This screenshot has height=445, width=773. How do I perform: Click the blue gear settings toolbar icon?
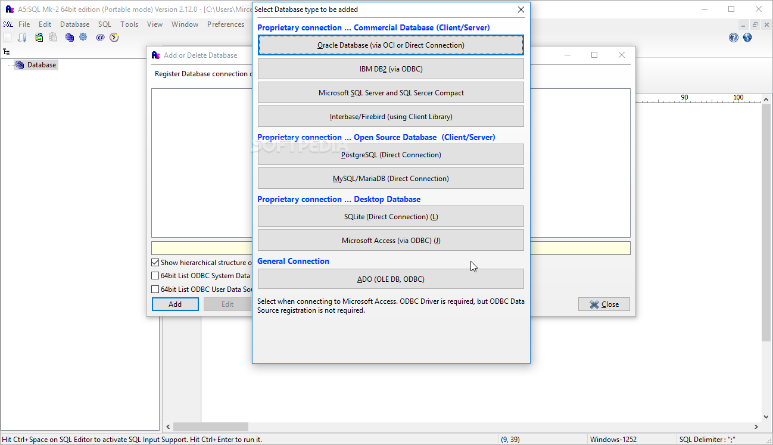click(x=83, y=37)
